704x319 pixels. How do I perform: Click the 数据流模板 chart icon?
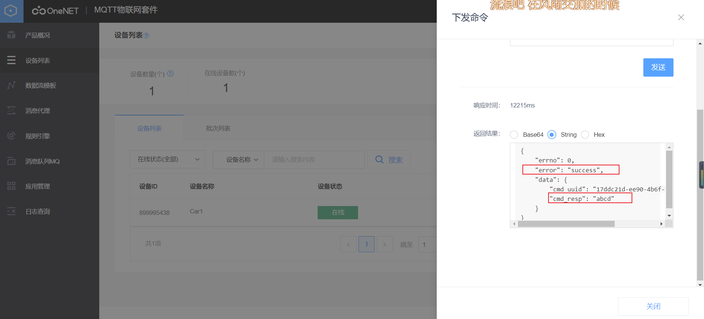point(11,85)
